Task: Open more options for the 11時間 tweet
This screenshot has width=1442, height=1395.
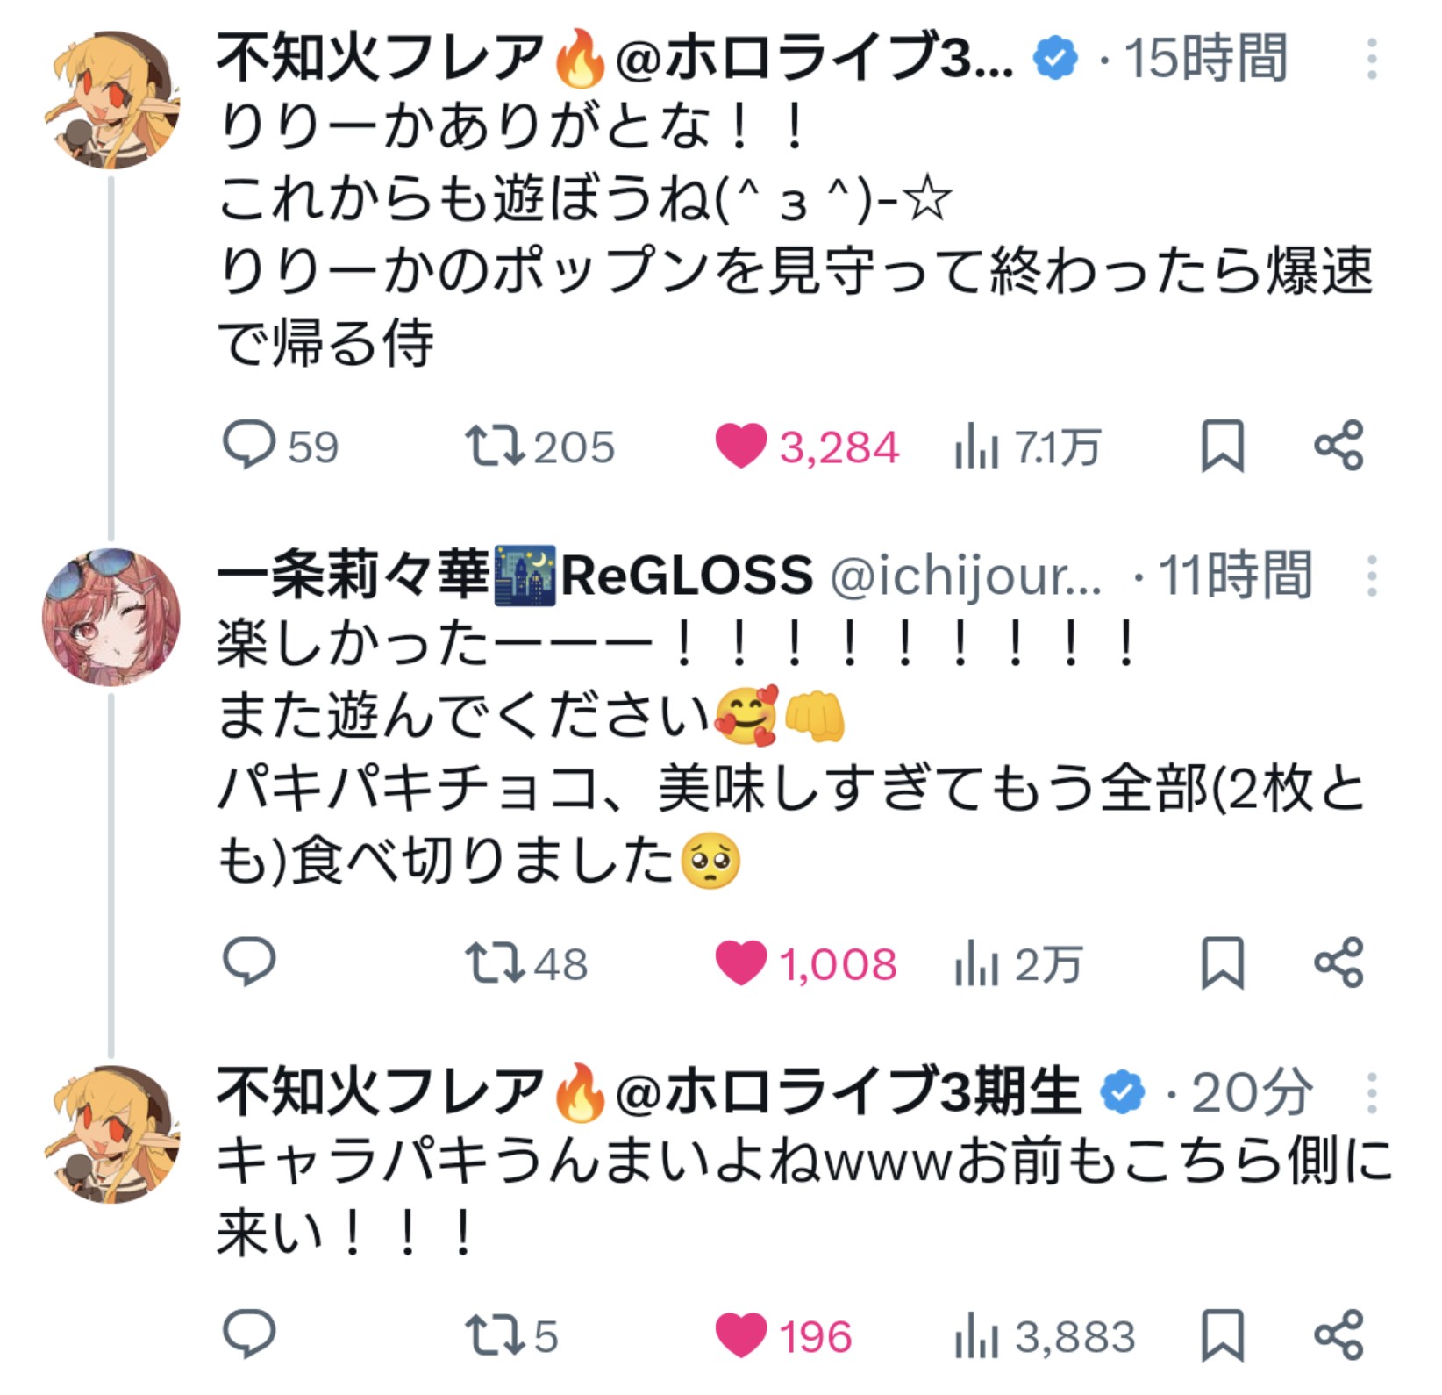Action: coord(1372,577)
